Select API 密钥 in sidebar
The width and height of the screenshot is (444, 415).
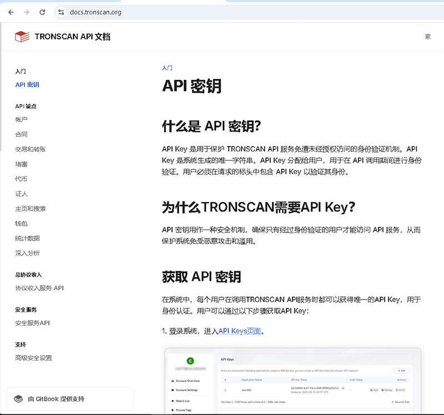(27, 85)
